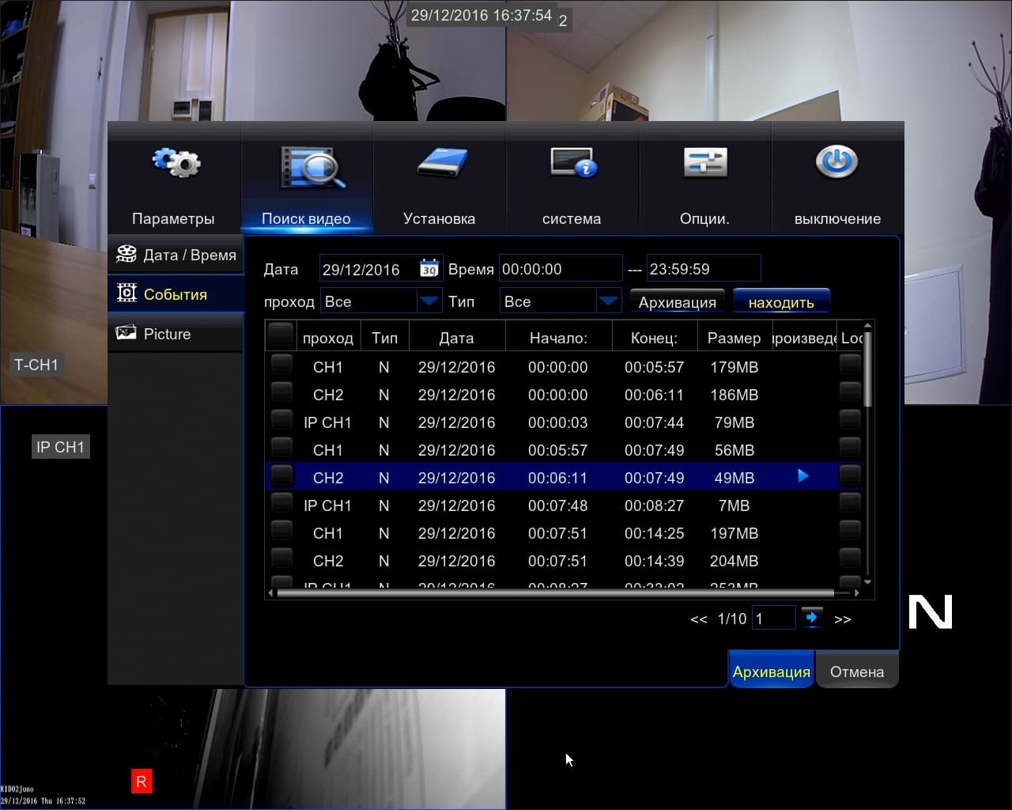Click the выключение power icon
The image size is (1012, 810).
pyautogui.click(x=836, y=162)
